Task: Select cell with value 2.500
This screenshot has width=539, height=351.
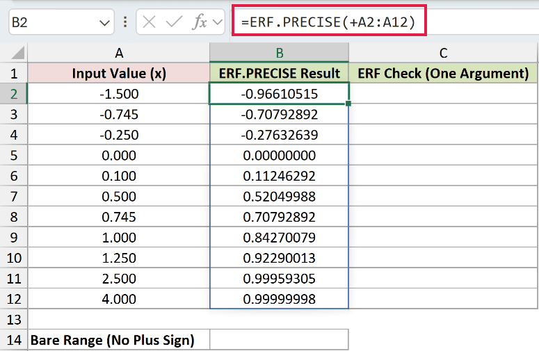Action: (119, 278)
